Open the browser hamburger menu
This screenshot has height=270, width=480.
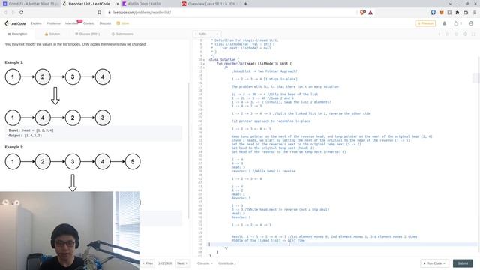point(475,13)
